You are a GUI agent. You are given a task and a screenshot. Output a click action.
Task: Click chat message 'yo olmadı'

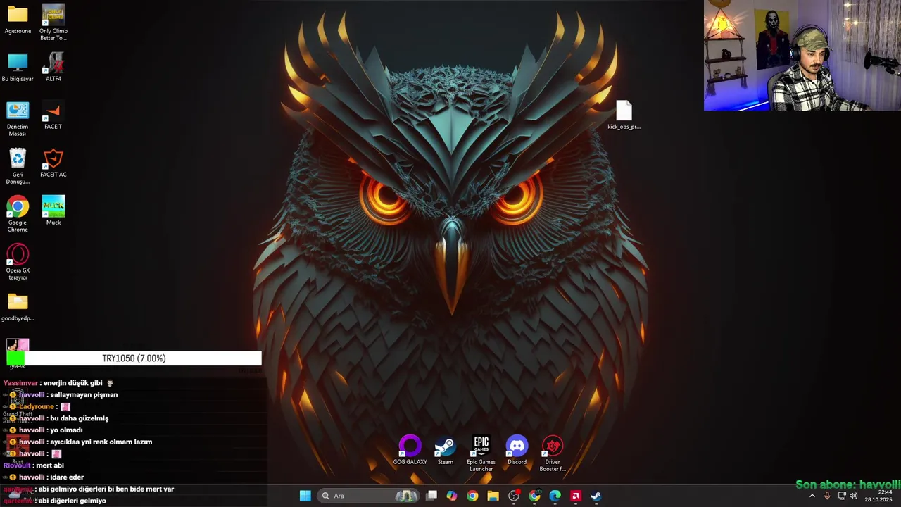point(66,430)
